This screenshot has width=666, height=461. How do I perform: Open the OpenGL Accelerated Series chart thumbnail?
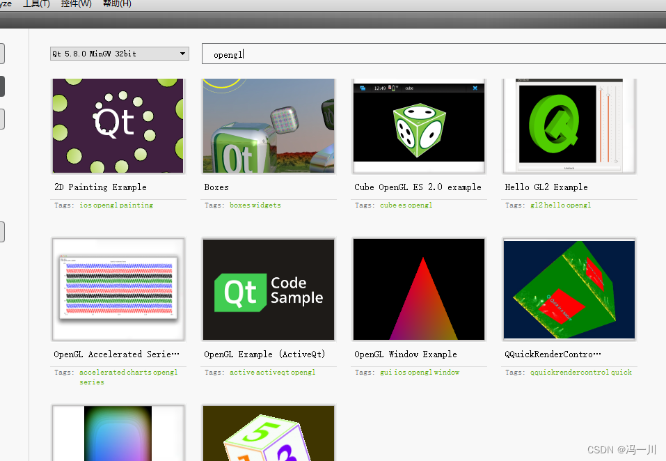coord(118,290)
